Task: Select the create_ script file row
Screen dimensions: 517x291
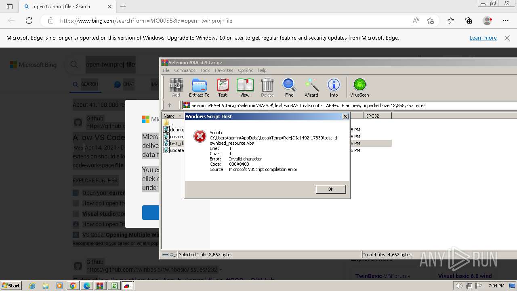Action: [173, 137]
